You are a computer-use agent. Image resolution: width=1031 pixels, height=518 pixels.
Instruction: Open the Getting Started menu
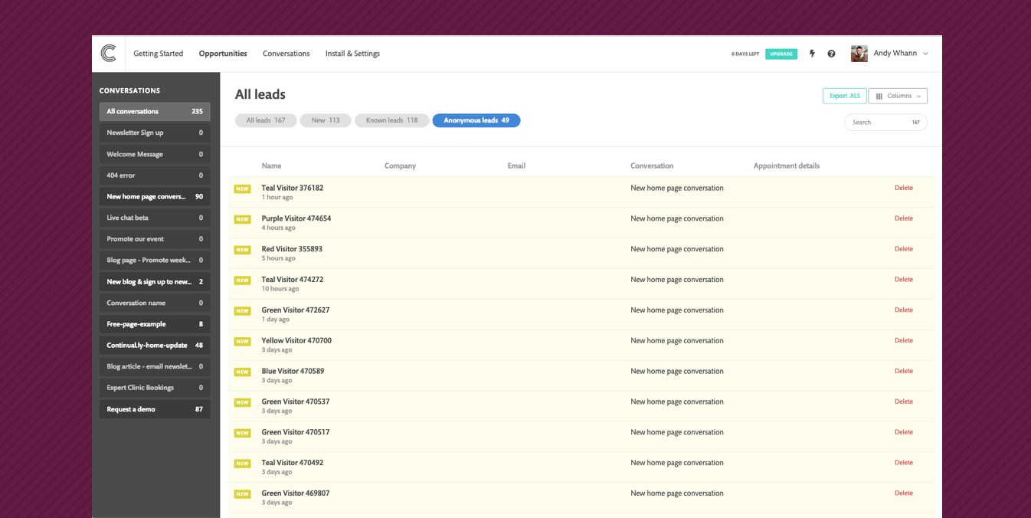(x=158, y=54)
